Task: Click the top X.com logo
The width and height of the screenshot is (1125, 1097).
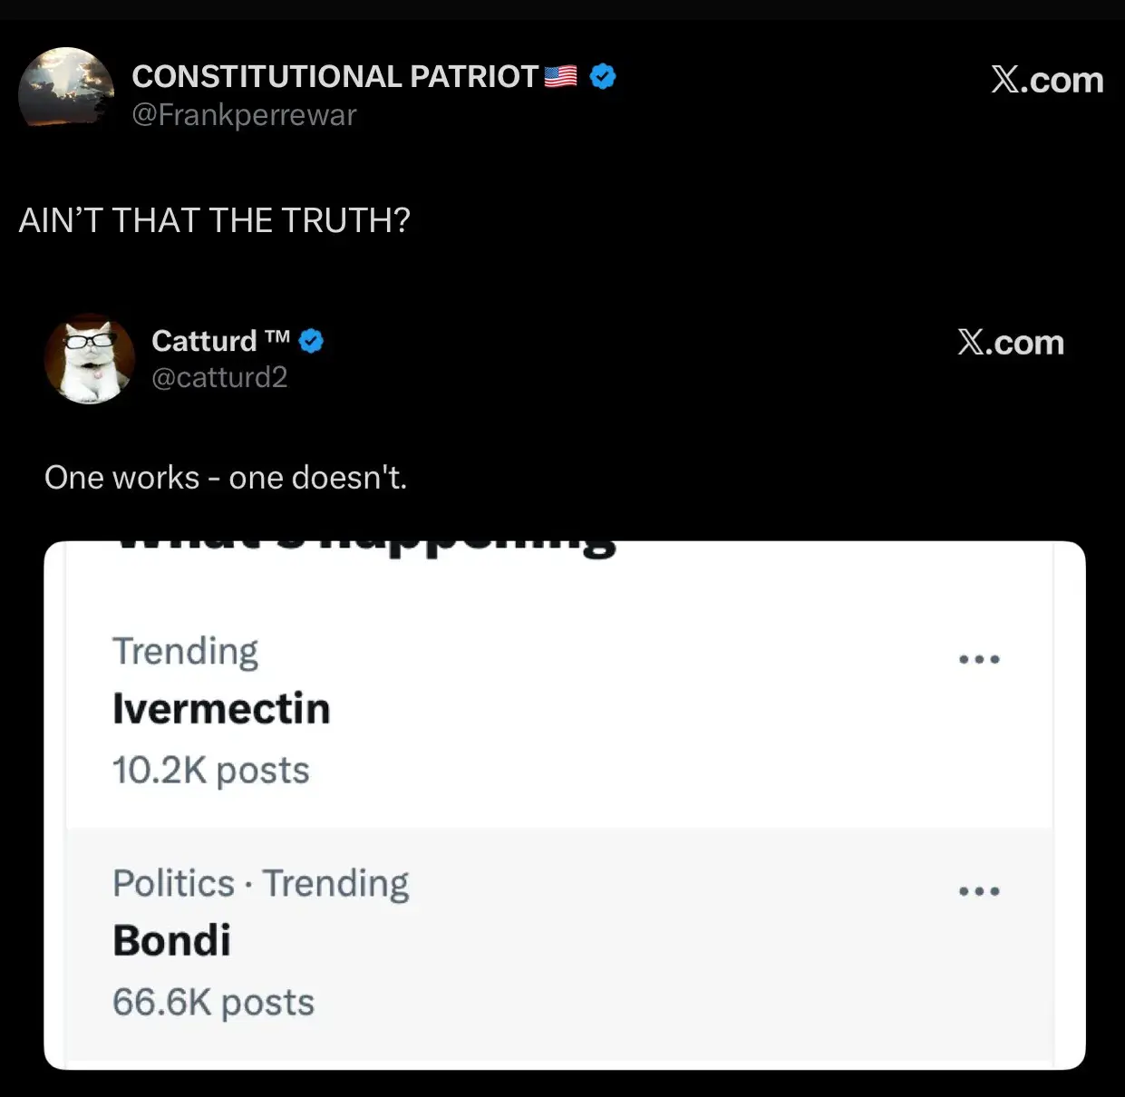Action: coord(1047,80)
